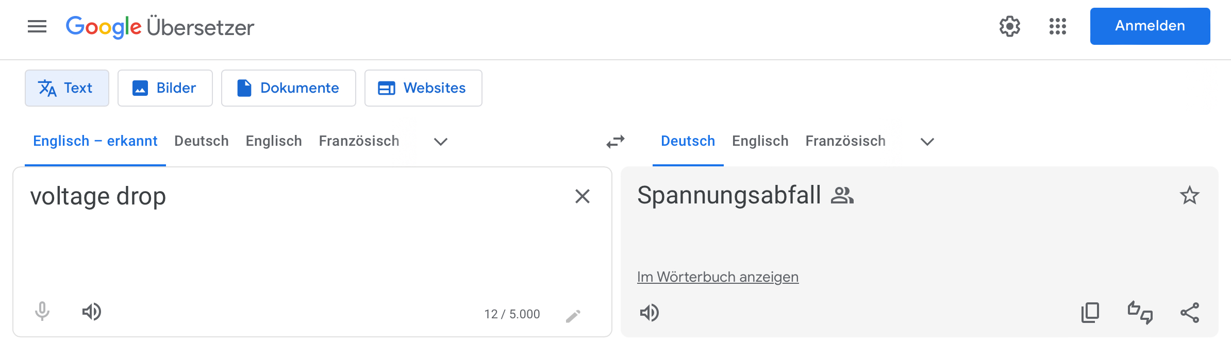Screen dimensions: 1231x342
Task: Rate this translation with thumbs icon
Action: click(x=1140, y=313)
